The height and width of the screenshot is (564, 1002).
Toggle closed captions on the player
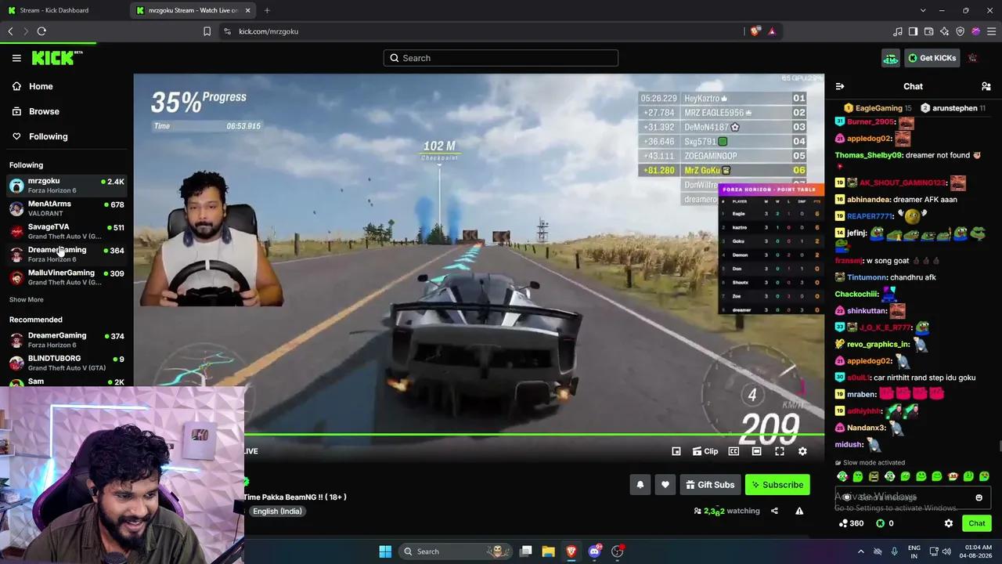[733, 451]
